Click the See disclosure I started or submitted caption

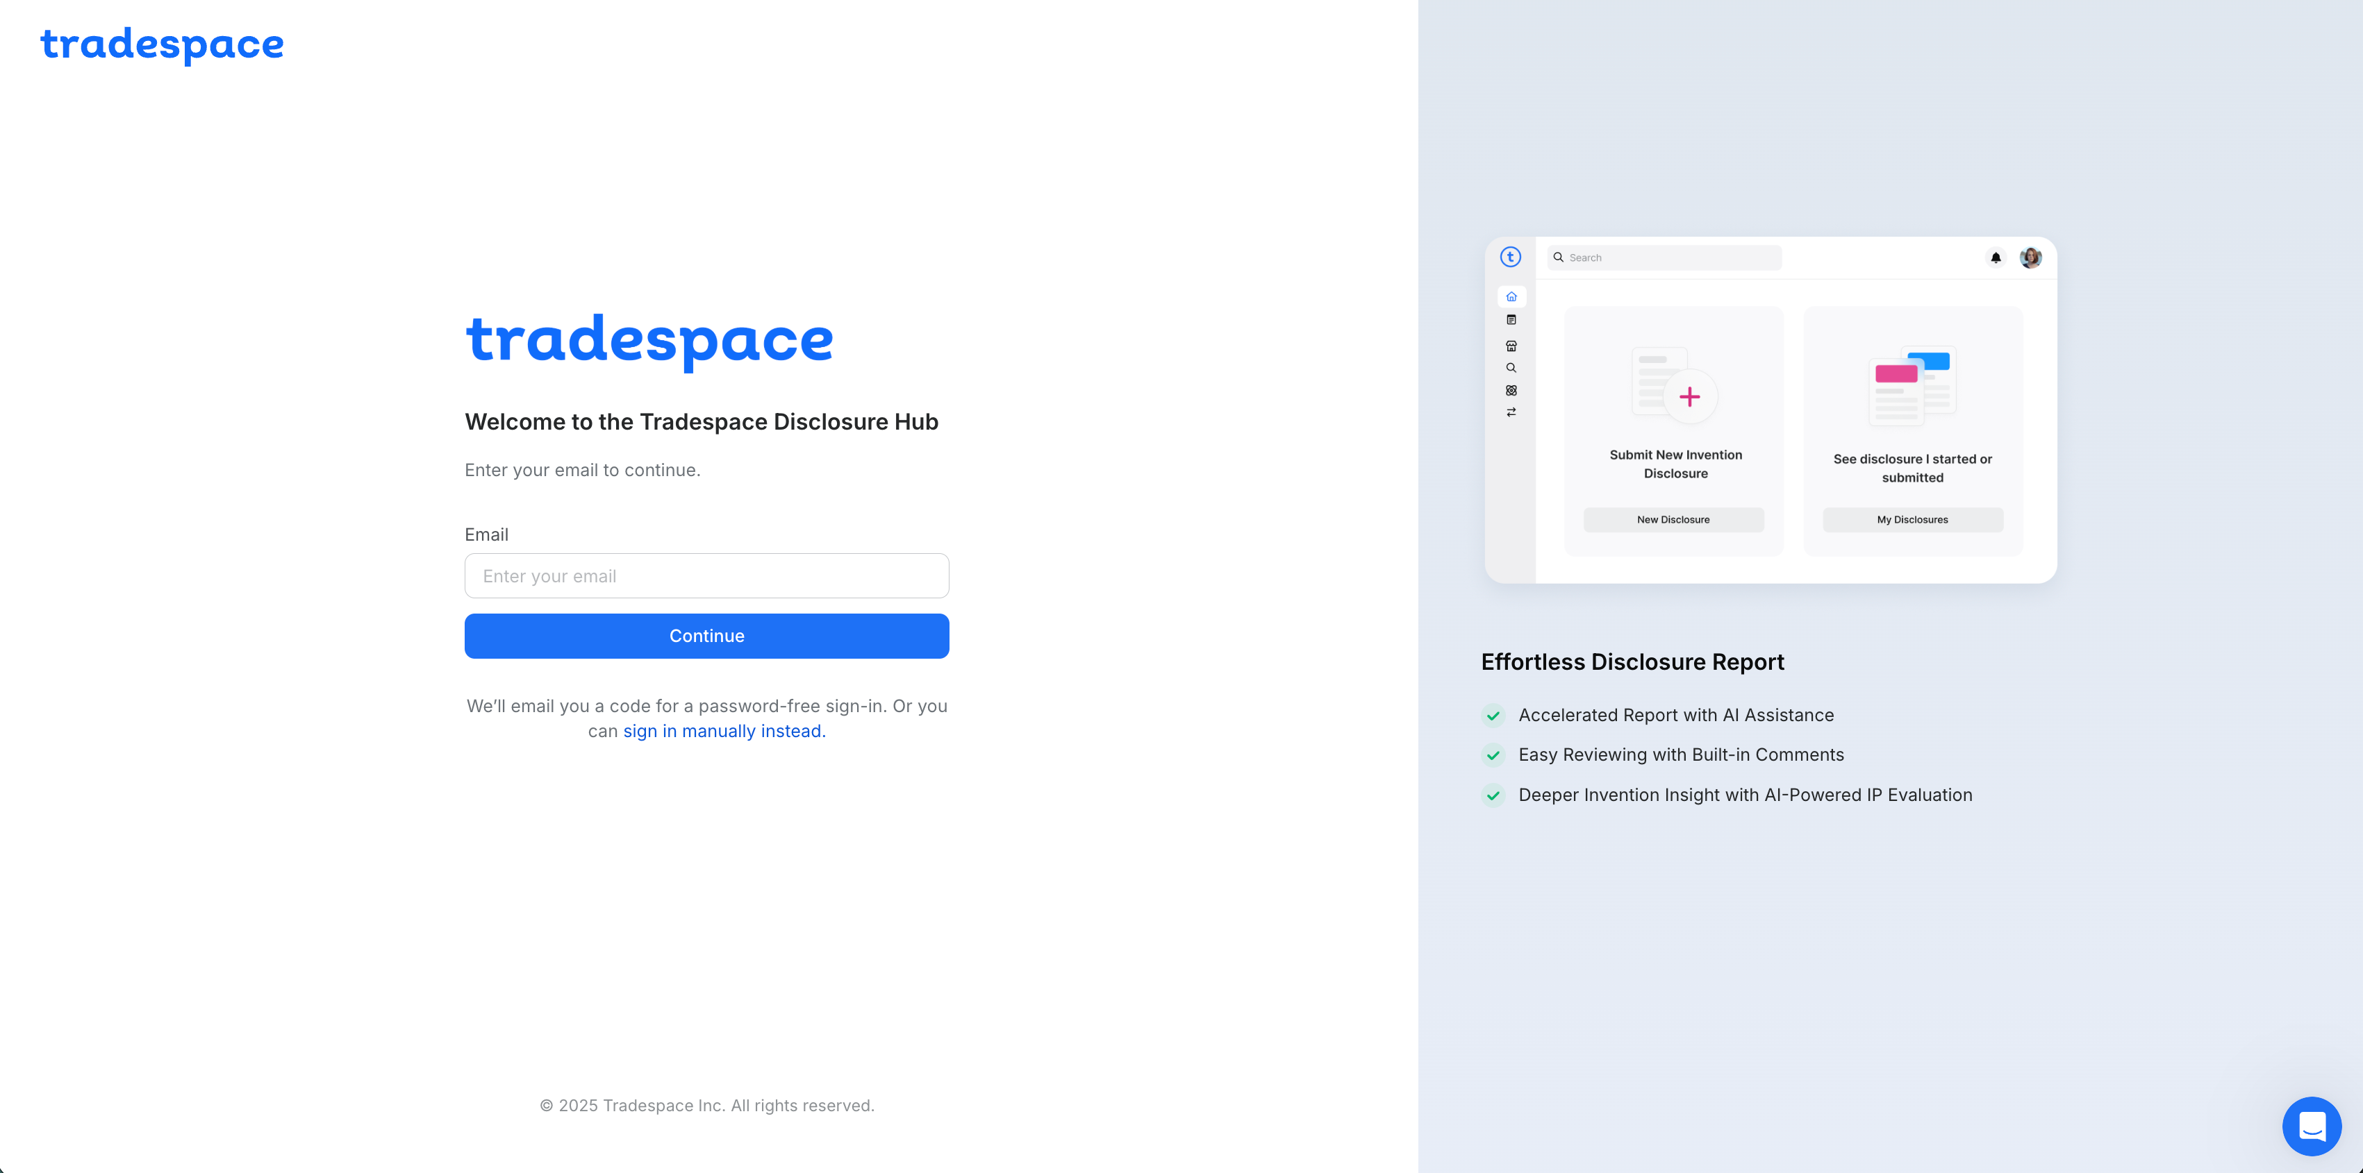point(1913,469)
